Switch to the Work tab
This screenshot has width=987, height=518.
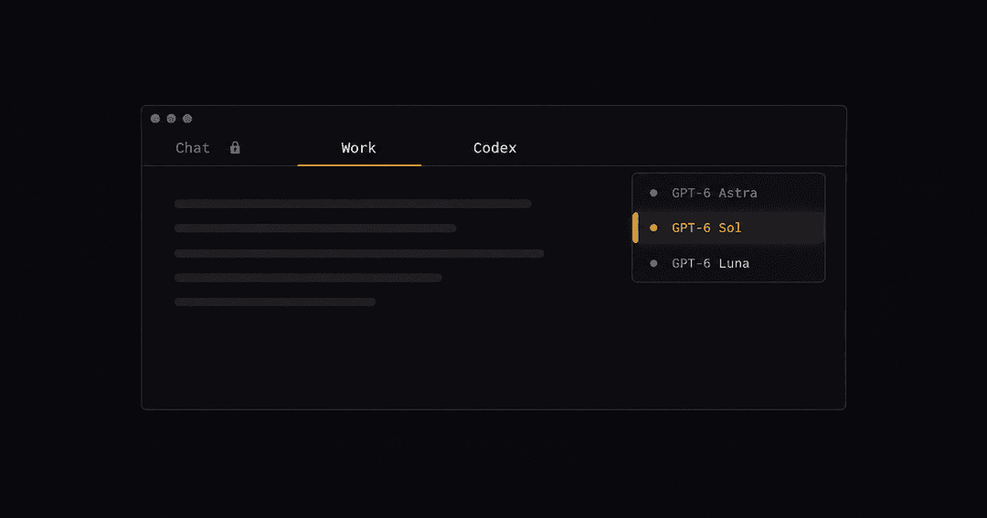point(359,148)
